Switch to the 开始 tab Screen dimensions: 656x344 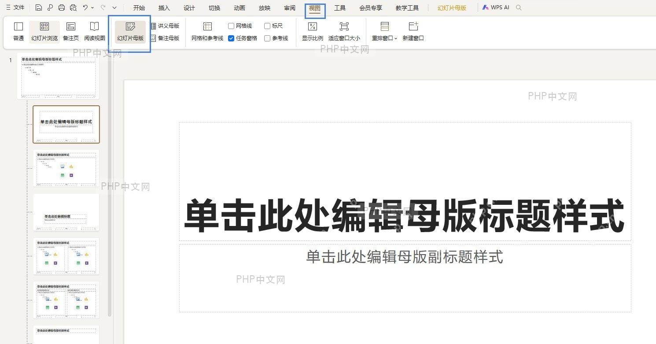point(139,8)
